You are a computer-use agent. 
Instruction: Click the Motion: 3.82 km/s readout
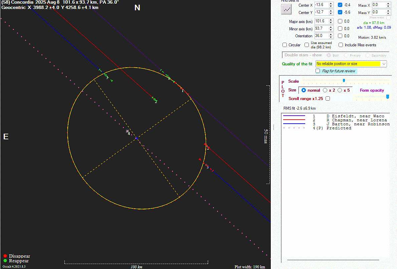[372, 37]
